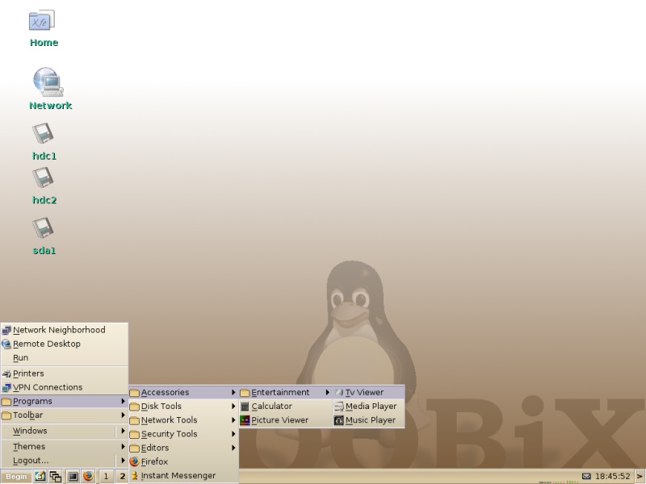646x484 pixels.
Task: Expand the Editors submenu
Action: 155,448
